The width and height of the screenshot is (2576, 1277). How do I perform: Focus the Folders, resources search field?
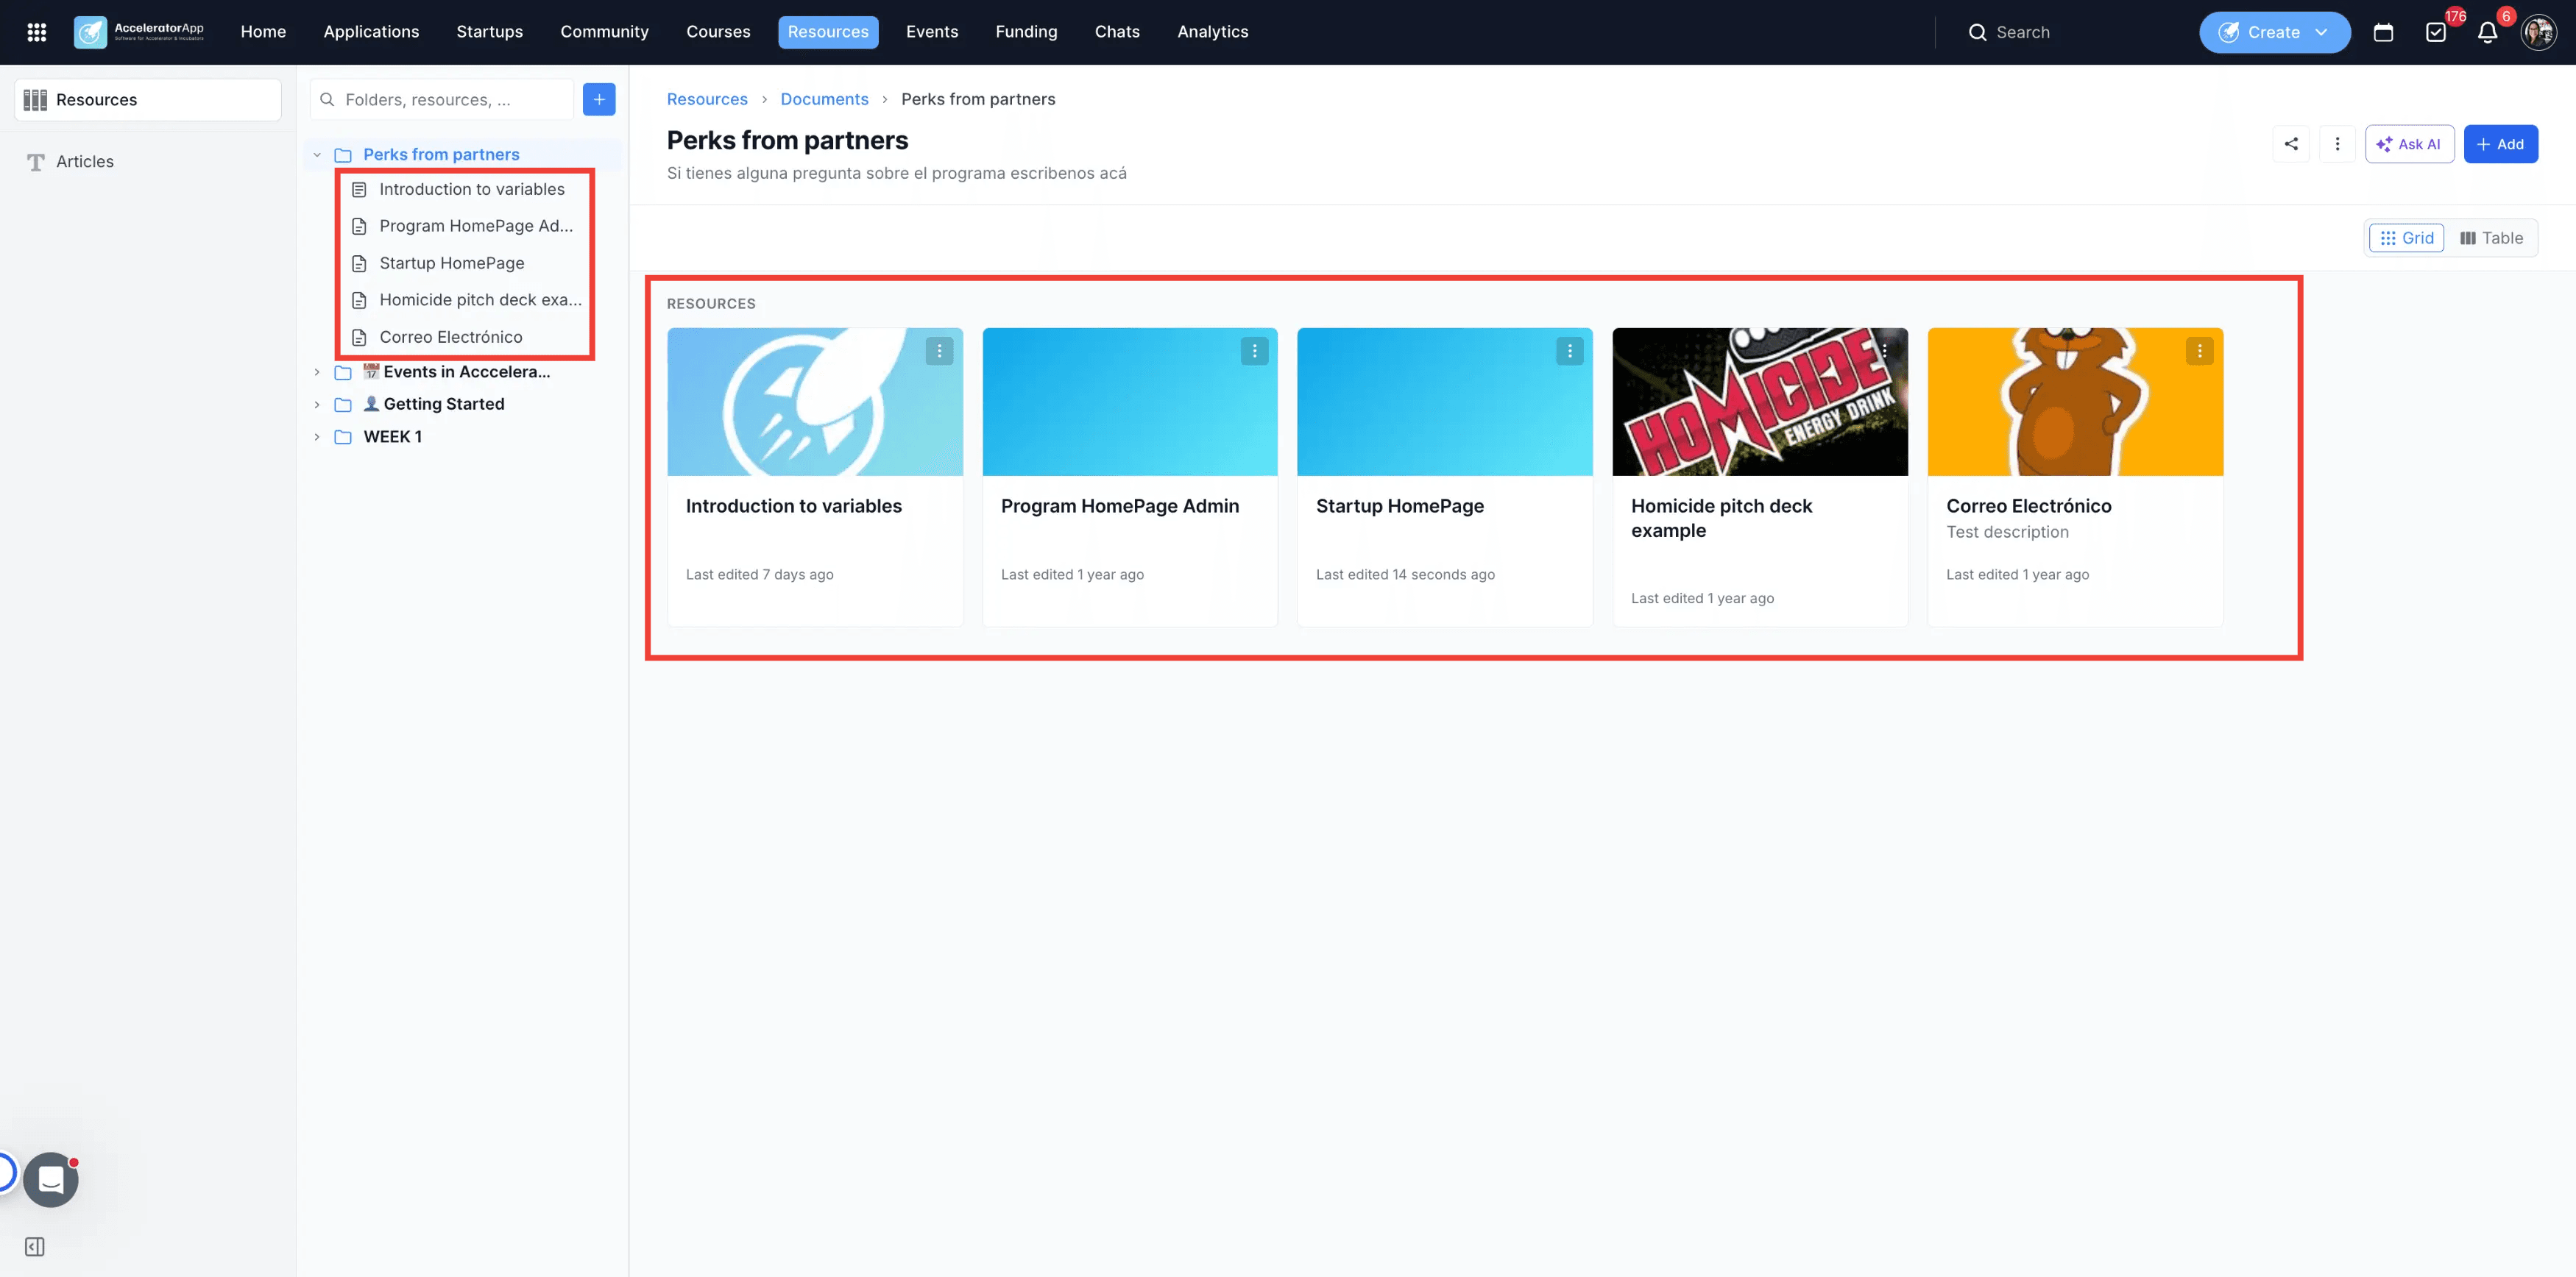pyautogui.click(x=442, y=99)
